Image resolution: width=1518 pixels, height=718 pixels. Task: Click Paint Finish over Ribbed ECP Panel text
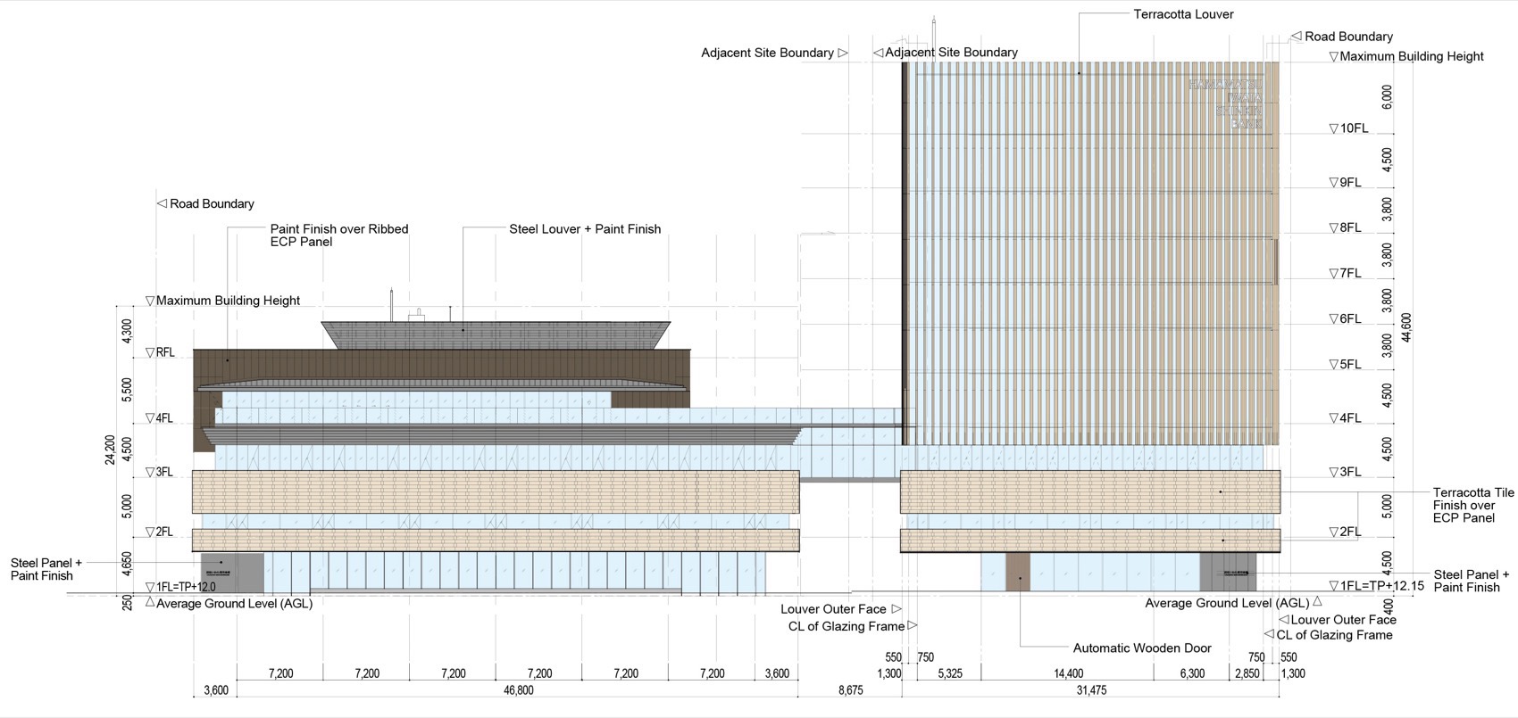tap(339, 235)
